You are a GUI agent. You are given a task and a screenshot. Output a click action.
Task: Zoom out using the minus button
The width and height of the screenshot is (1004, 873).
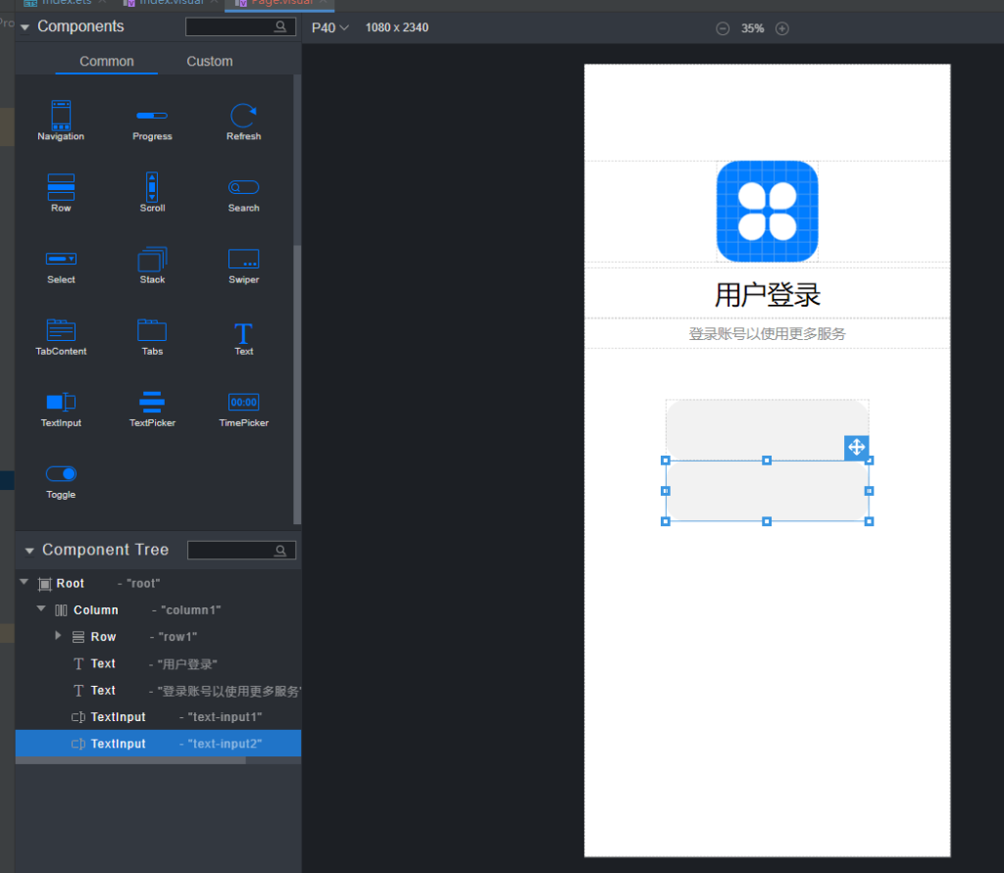pos(724,28)
